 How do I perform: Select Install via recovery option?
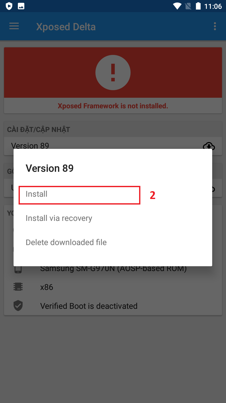coord(59,218)
